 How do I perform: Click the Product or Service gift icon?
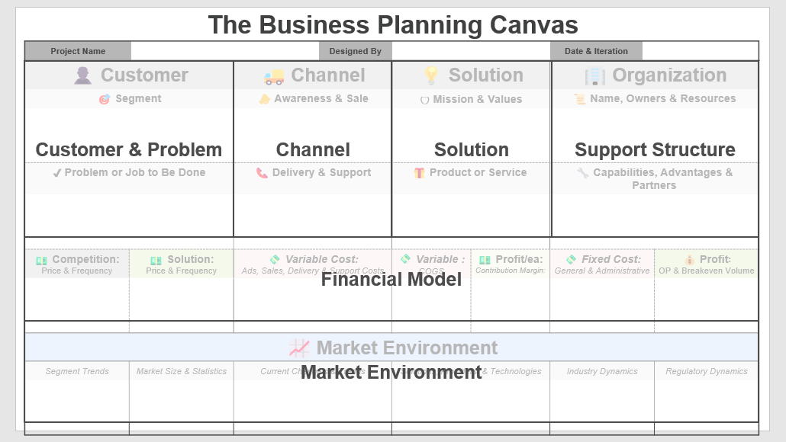pos(419,173)
